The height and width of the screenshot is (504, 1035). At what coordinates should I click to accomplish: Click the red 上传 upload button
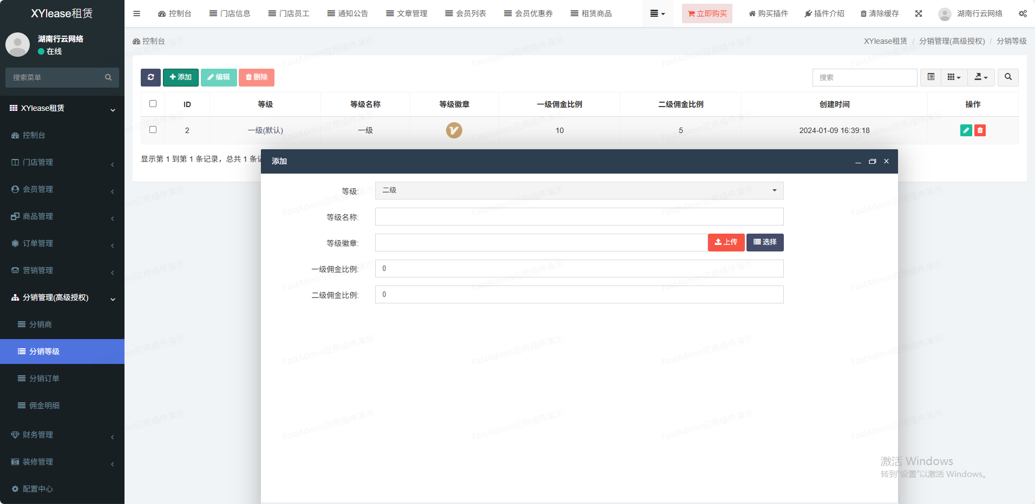click(x=726, y=242)
